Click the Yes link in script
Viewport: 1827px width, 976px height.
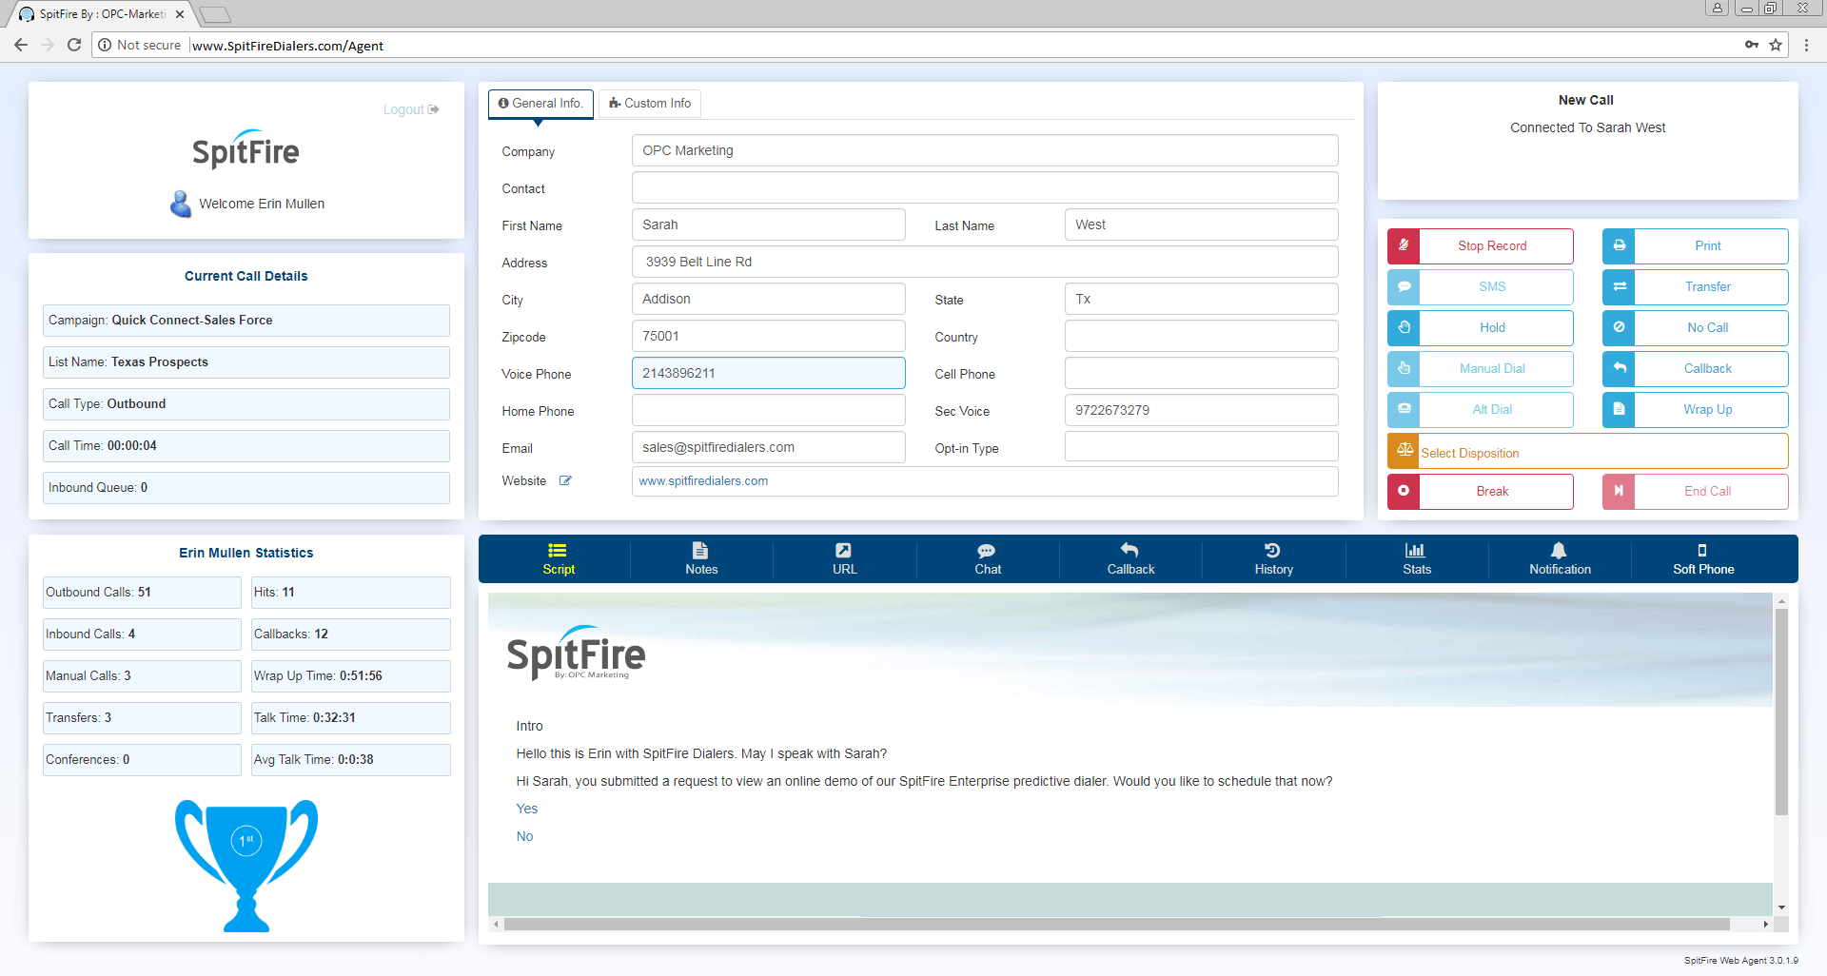pos(527,809)
